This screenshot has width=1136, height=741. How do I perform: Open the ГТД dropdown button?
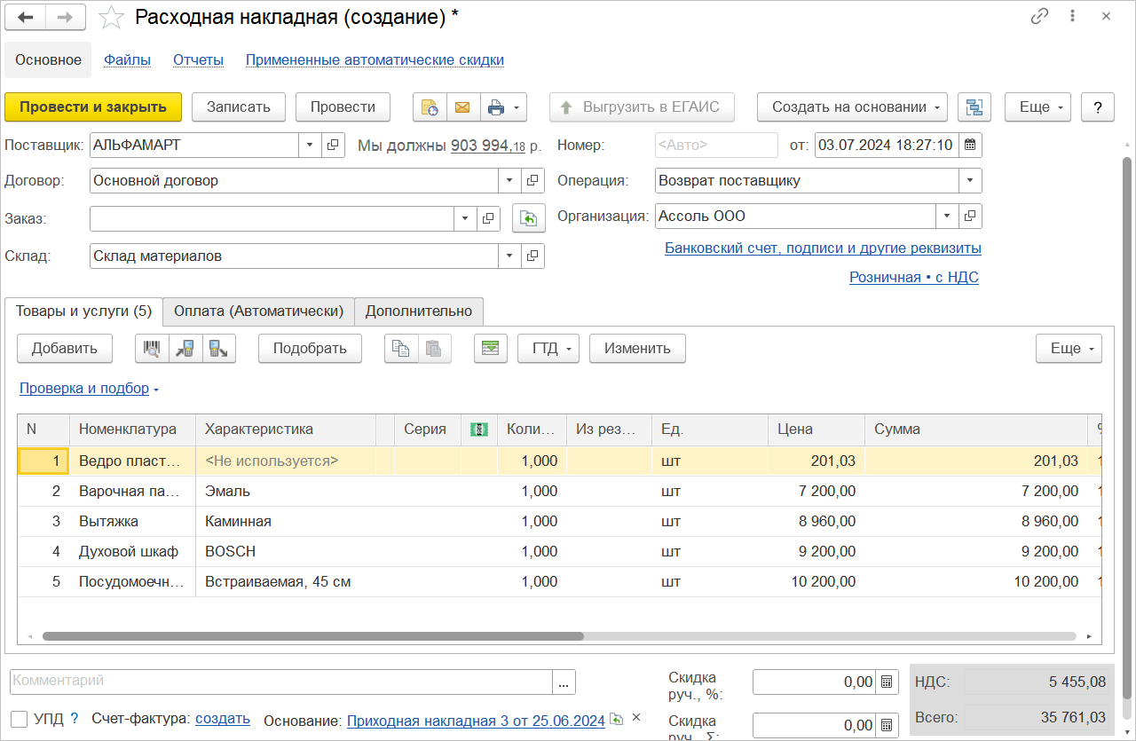tap(548, 349)
